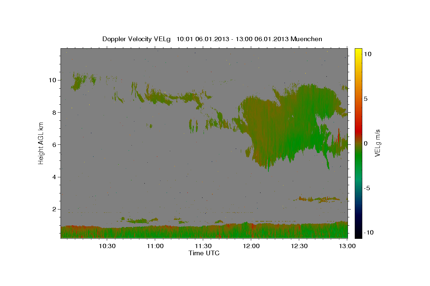Select the '12:00' time axis label
This screenshot has width=430, height=286.
tap(251, 246)
